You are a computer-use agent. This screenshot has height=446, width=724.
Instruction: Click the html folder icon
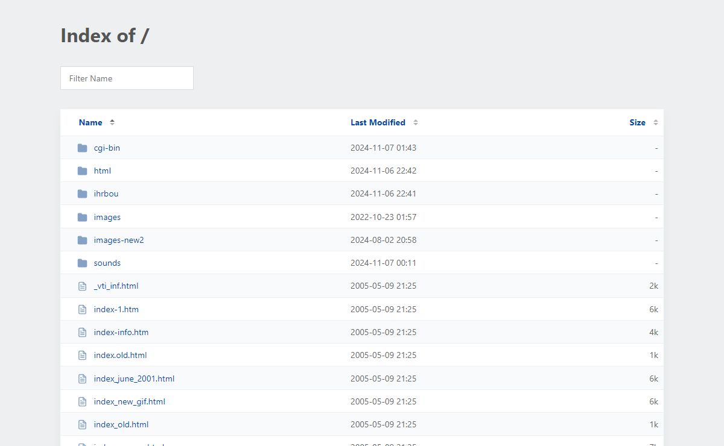coord(83,171)
